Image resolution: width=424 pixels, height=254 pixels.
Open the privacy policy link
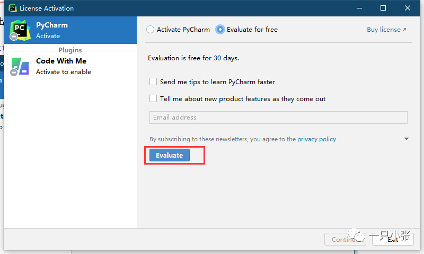point(316,139)
